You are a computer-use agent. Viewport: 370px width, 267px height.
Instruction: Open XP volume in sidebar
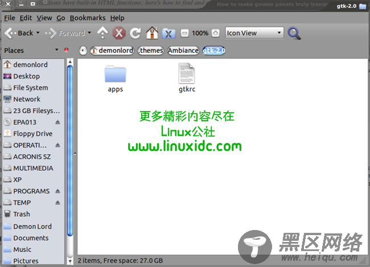33,180
